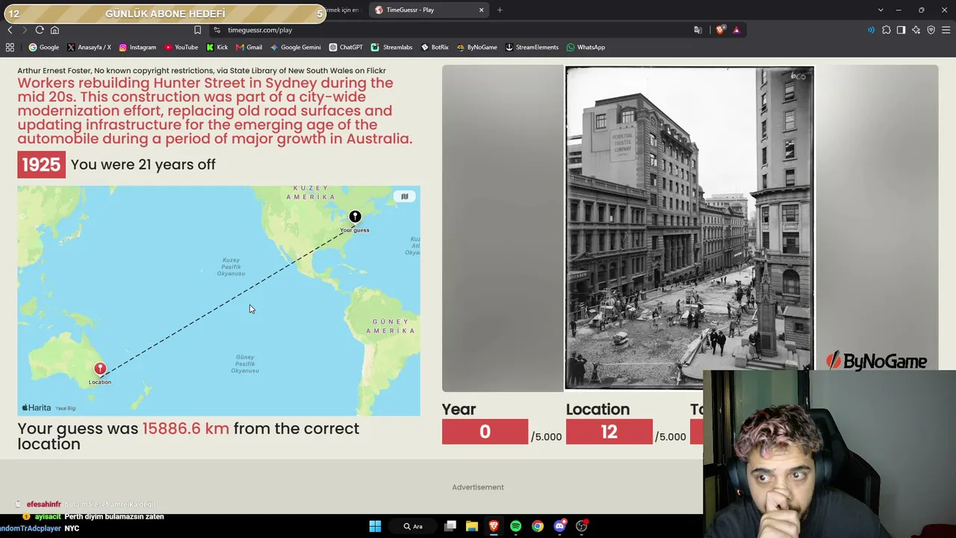
Task: Switch to the TimeGuessr - Play tab
Action: point(429,10)
